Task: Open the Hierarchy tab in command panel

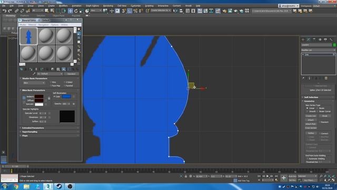Action: coord(314,40)
